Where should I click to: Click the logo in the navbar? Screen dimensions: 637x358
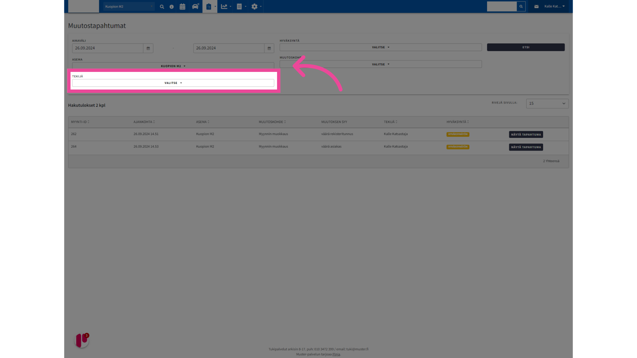pos(84,6)
